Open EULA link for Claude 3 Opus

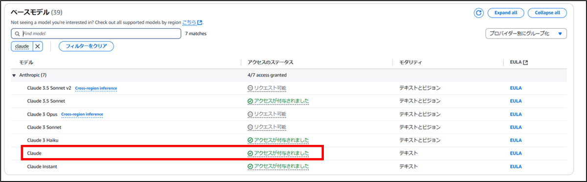tap(516, 114)
